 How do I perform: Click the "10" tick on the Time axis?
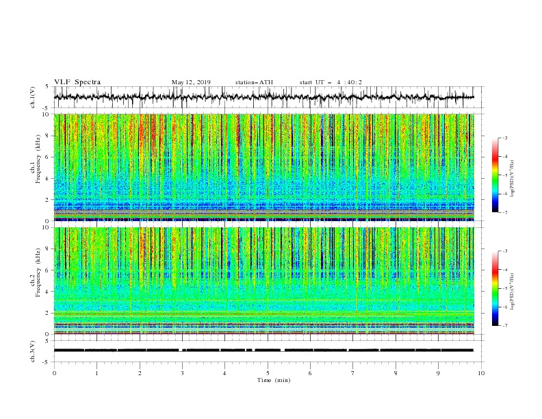pyautogui.click(x=481, y=373)
